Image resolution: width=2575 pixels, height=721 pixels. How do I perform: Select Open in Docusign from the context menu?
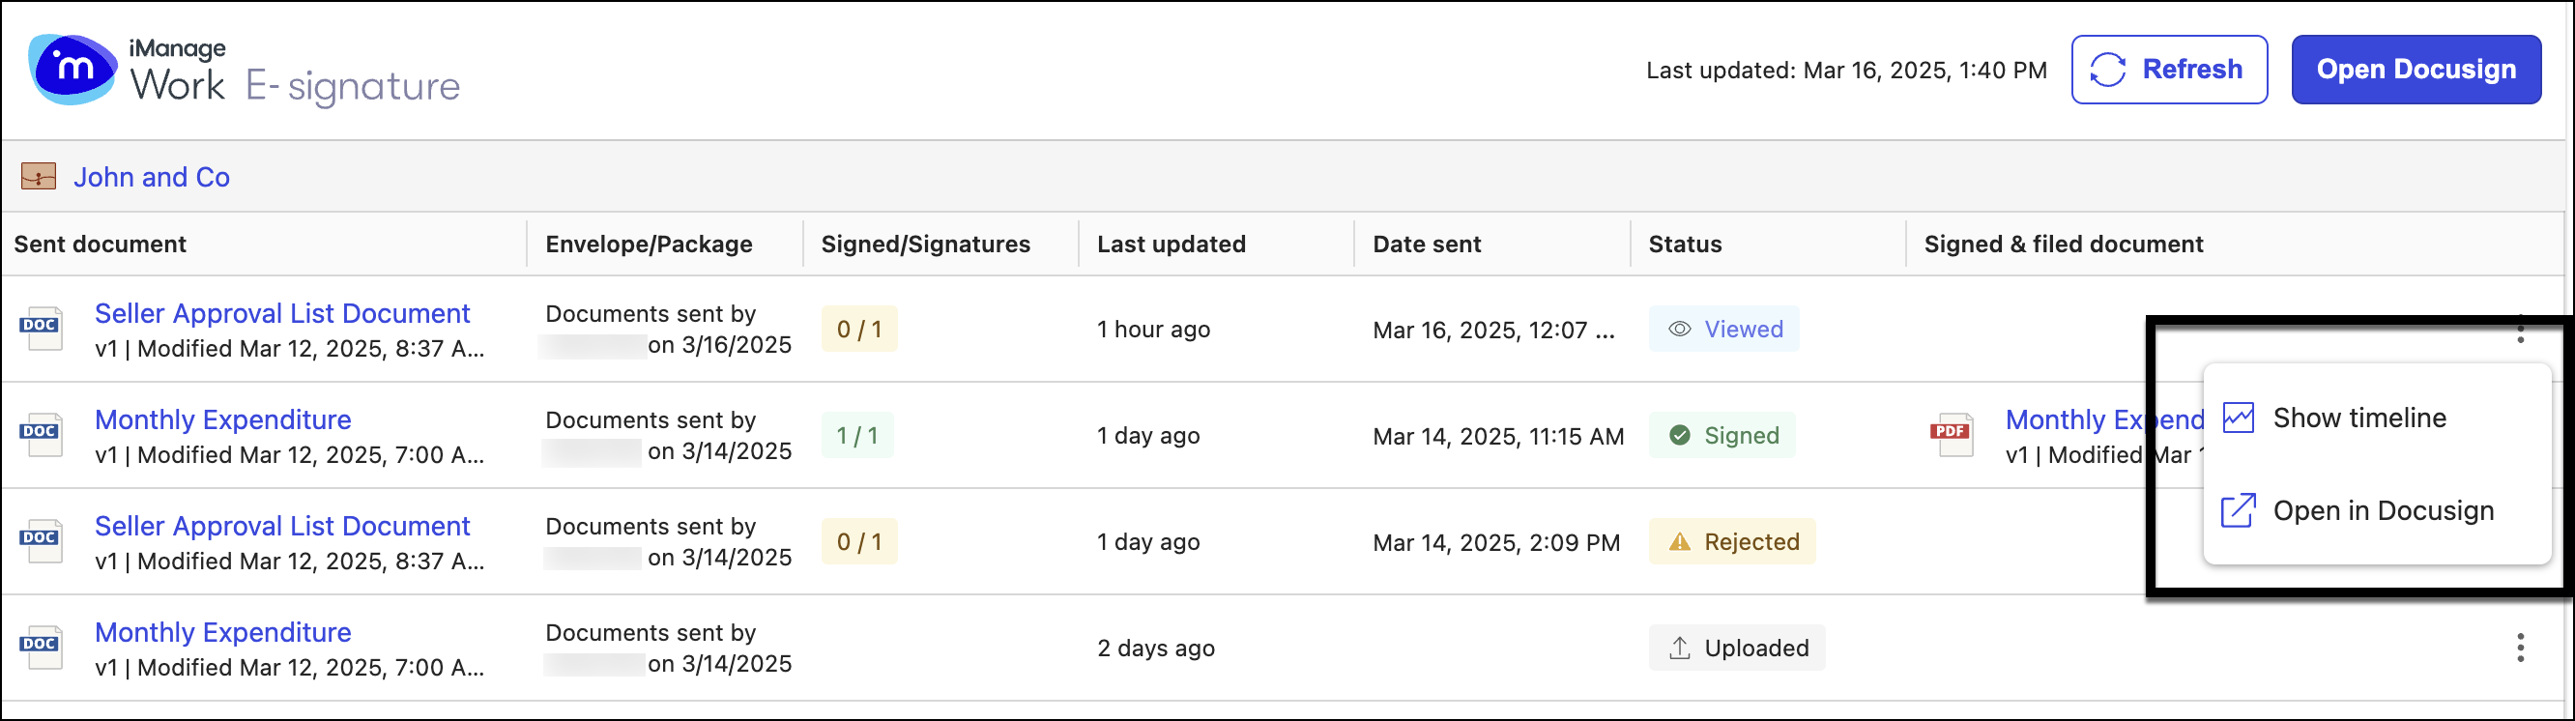(x=2383, y=510)
